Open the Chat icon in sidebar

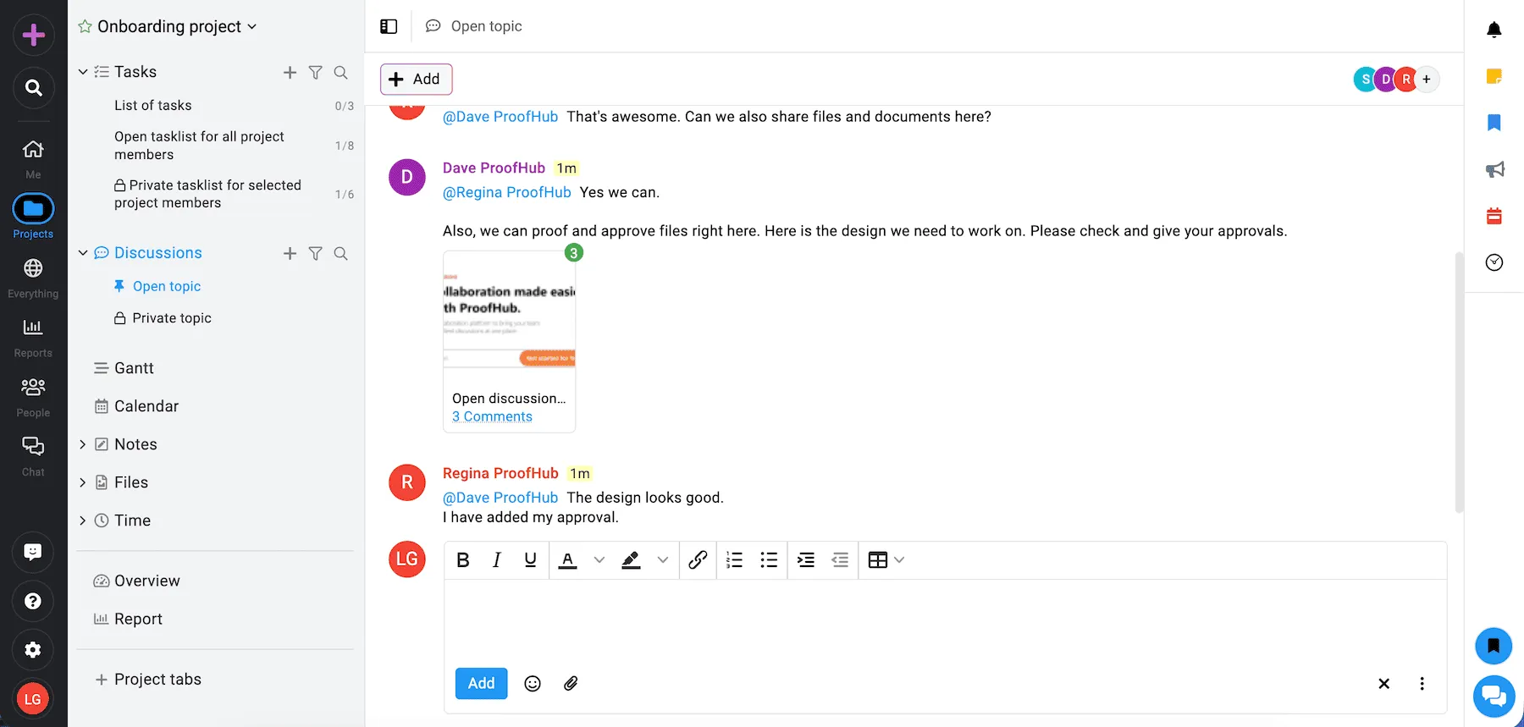(x=33, y=446)
